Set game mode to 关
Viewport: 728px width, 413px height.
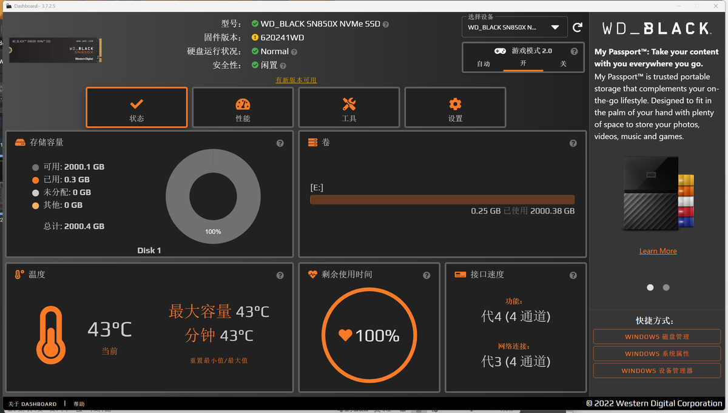[563, 64]
